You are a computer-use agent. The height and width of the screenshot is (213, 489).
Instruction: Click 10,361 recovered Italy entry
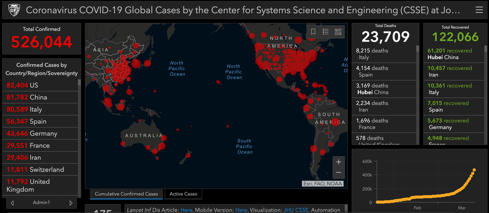(x=454, y=89)
